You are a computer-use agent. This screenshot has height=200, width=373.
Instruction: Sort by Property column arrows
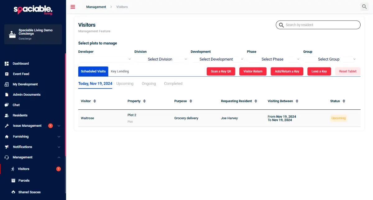pyautogui.click(x=144, y=101)
